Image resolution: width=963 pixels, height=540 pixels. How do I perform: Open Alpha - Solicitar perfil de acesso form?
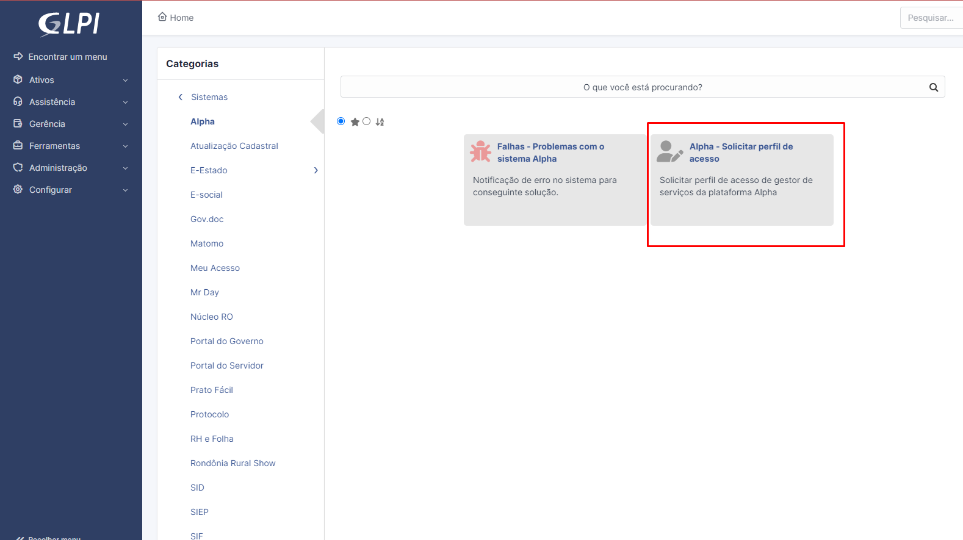(741, 153)
